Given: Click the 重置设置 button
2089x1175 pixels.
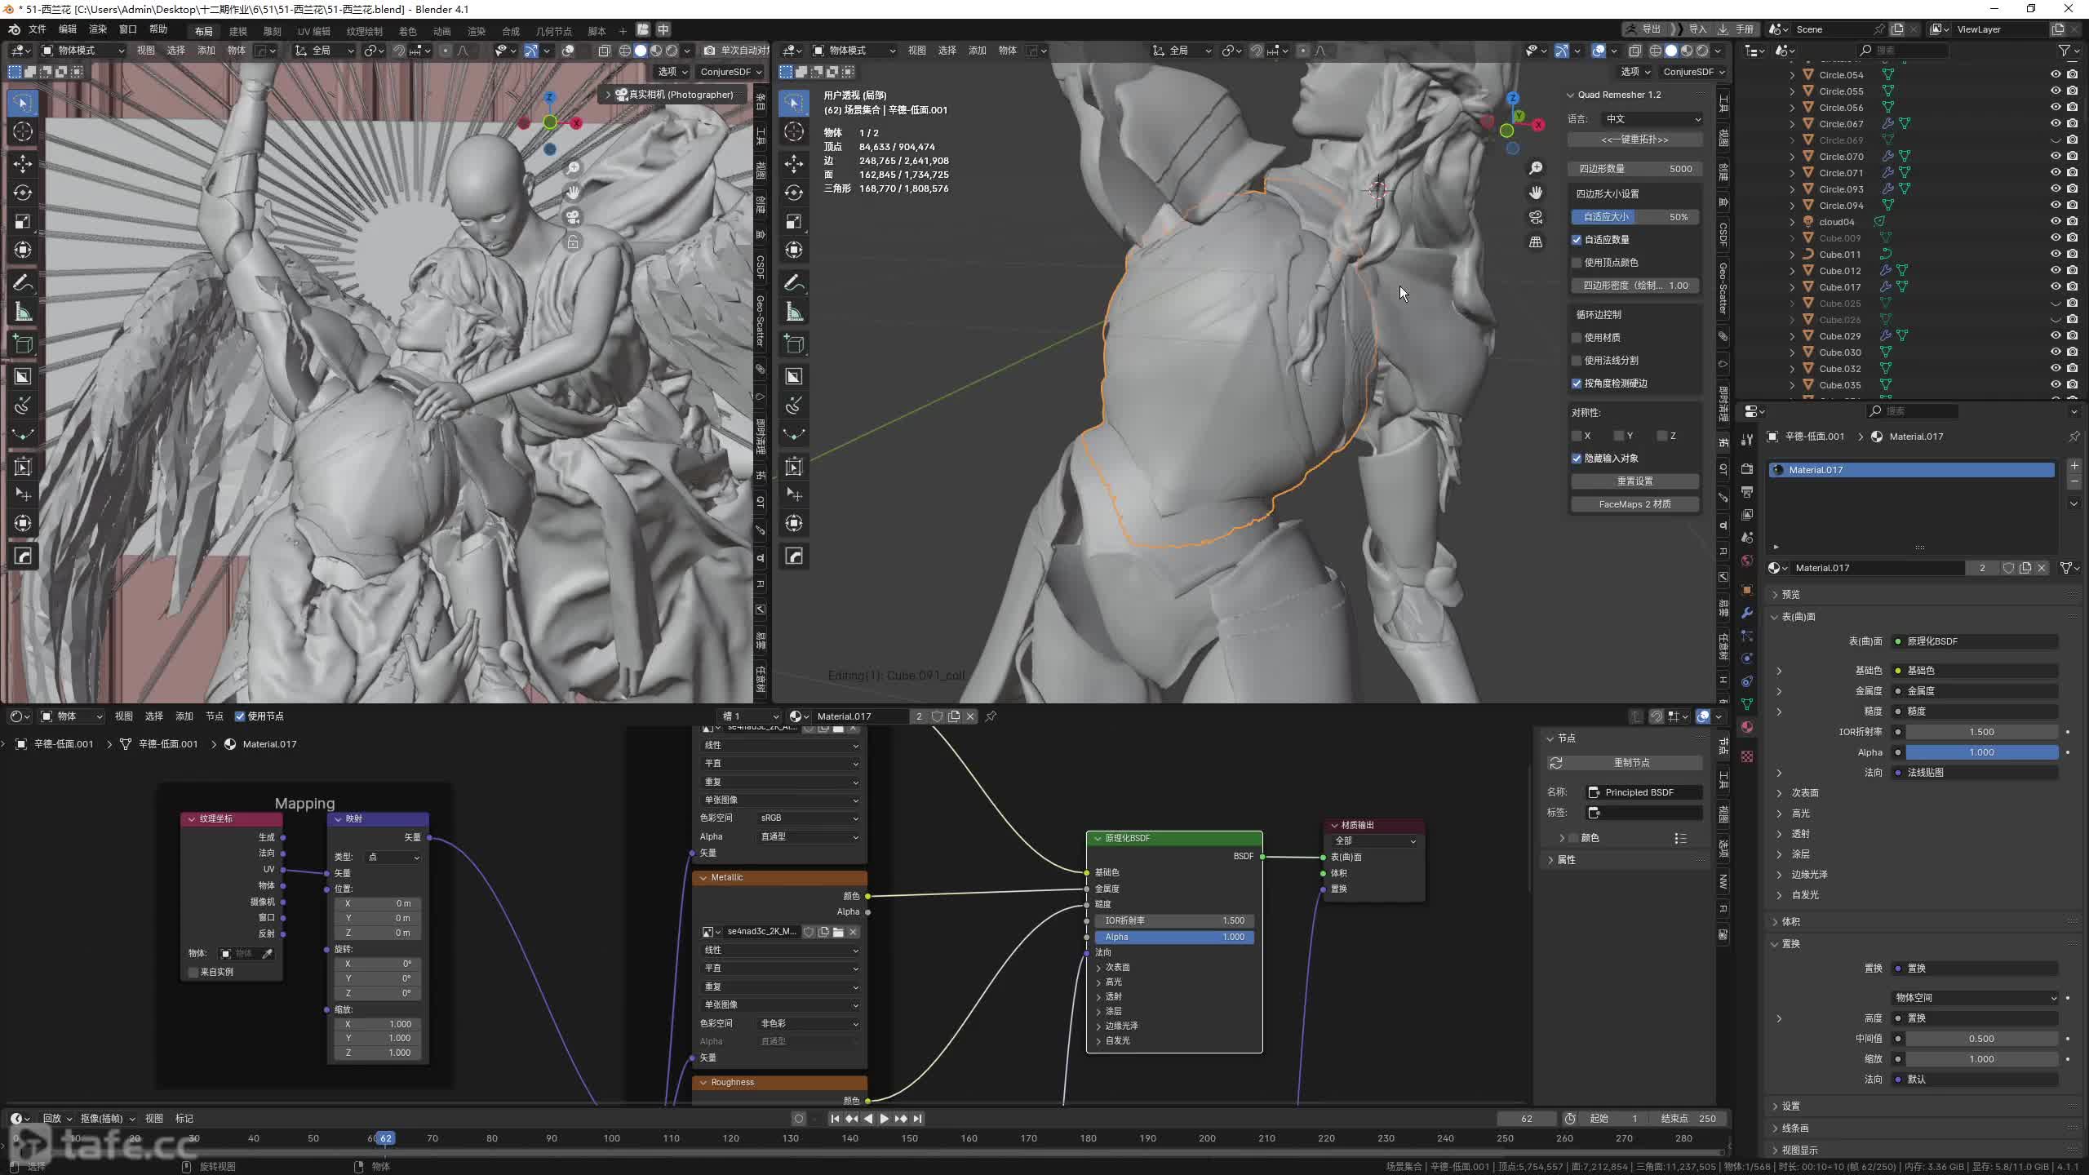Looking at the screenshot, I should 1634,481.
